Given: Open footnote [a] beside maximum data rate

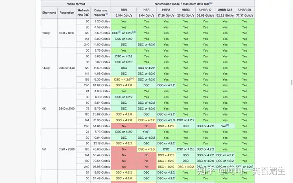Looking at the screenshot, I should point(211,2).
